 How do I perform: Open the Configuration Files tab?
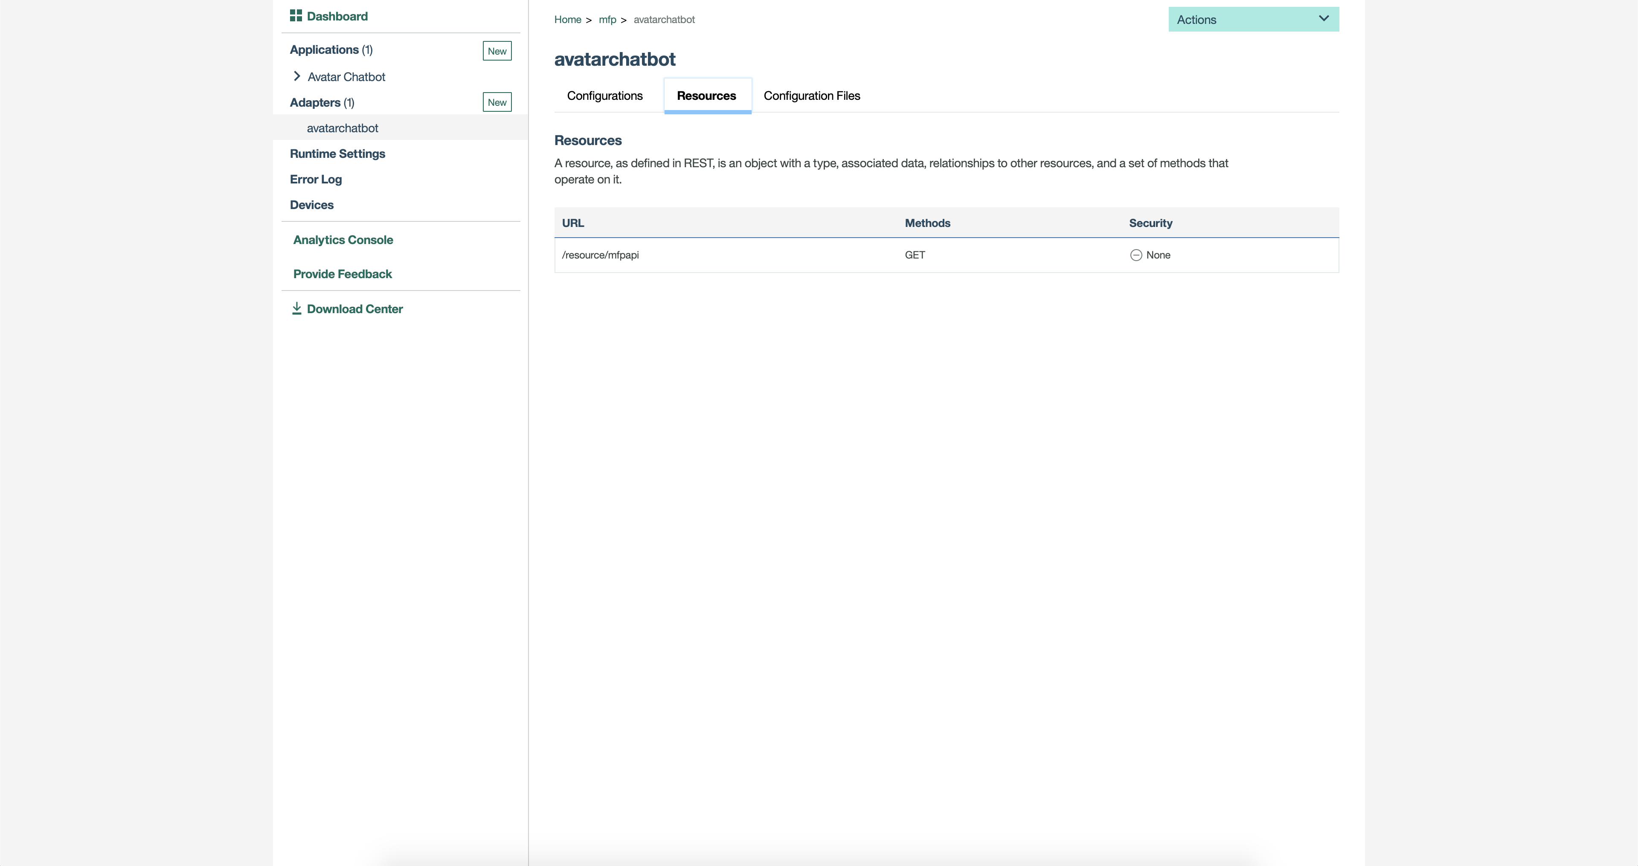[x=811, y=96]
